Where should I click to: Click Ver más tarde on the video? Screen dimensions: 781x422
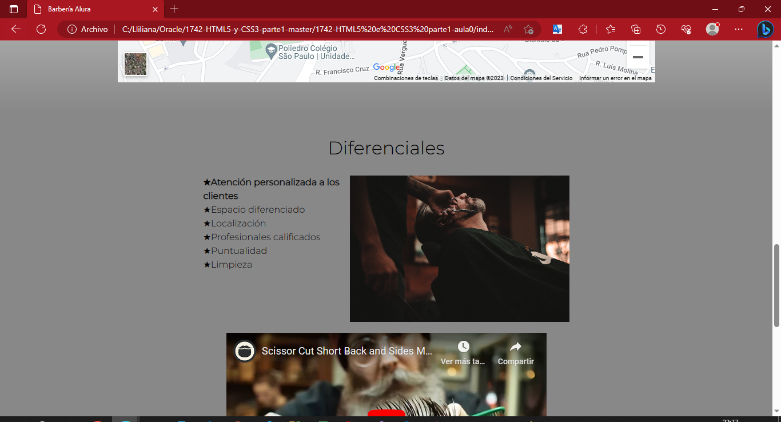tap(463, 353)
